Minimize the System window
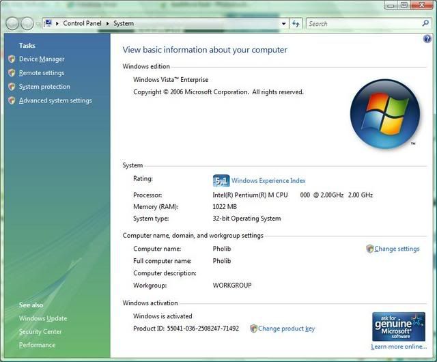This screenshot has height=362, width=437. pos(391,5)
